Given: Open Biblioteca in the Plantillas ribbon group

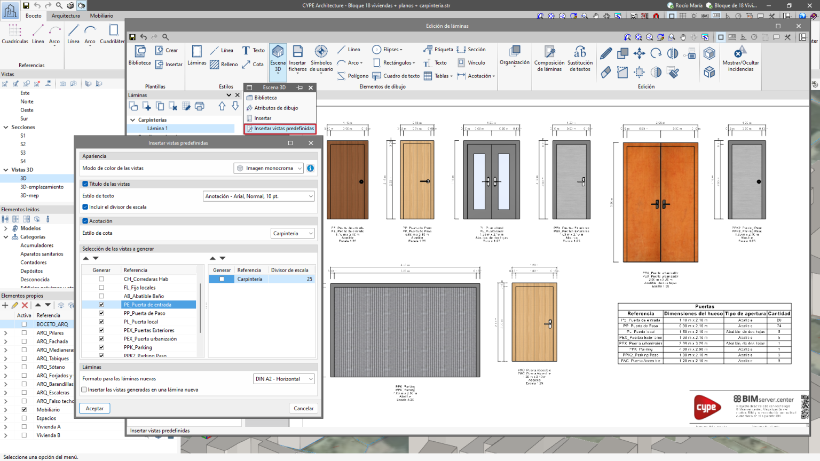Looking at the screenshot, I should (x=140, y=55).
